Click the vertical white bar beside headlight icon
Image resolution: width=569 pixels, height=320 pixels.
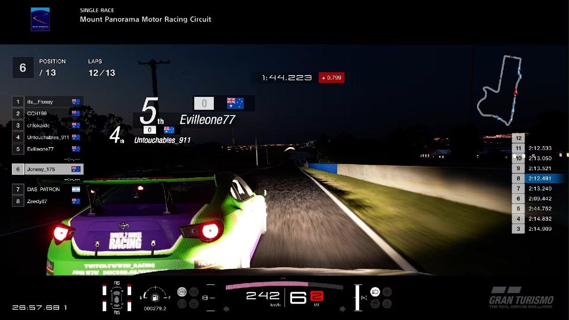tap(357, 298)
